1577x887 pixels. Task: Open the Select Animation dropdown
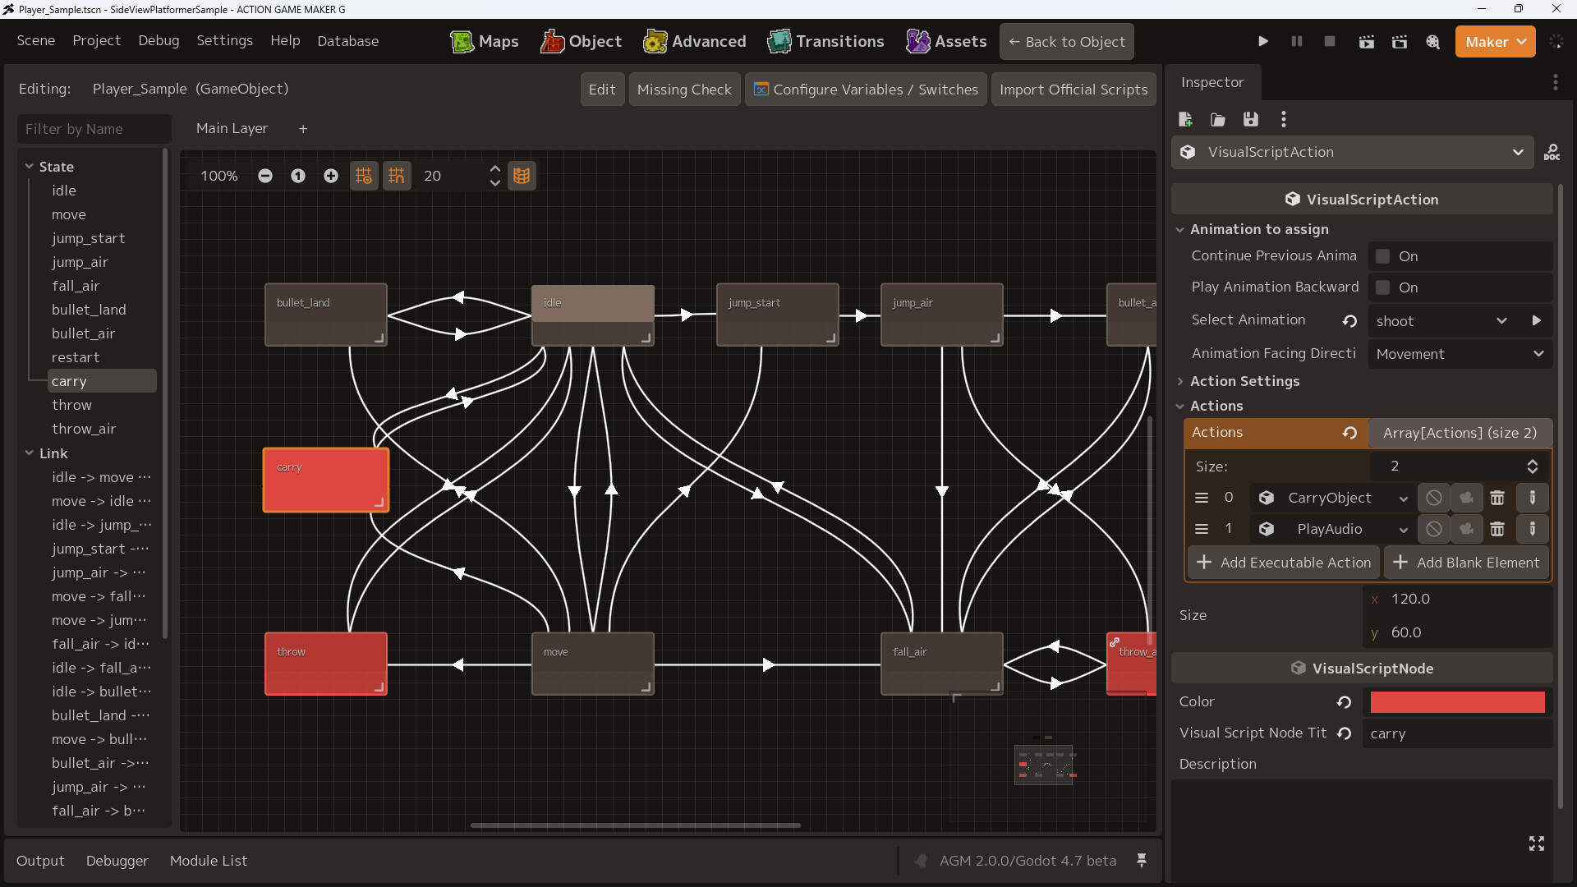(x=1442, y=321)
